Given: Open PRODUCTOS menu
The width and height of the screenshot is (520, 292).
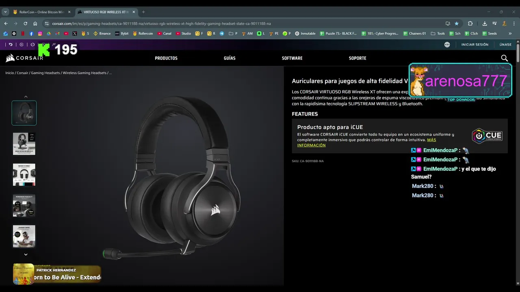Looking at the screenshot, I should point(166,58).
